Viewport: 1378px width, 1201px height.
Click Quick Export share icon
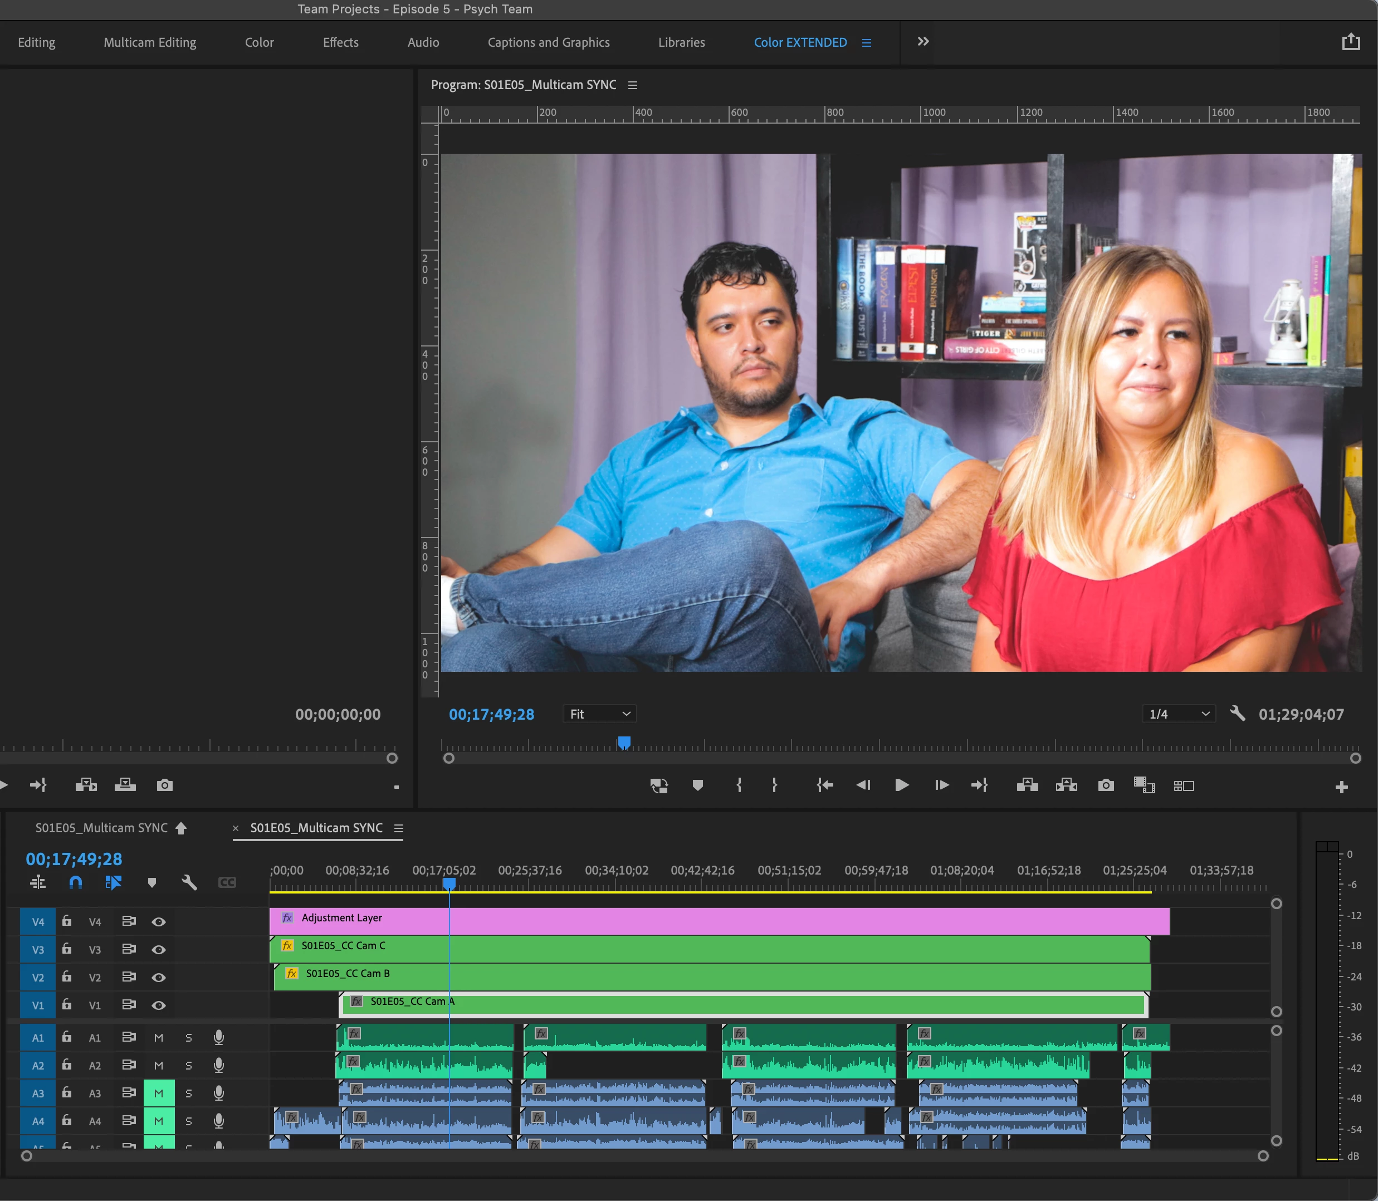(x=1351, y=42)
